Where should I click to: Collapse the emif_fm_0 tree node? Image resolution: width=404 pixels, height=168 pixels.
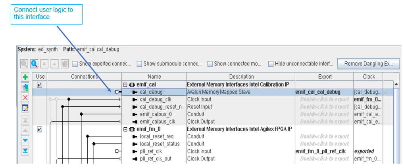tap(125, 129)
